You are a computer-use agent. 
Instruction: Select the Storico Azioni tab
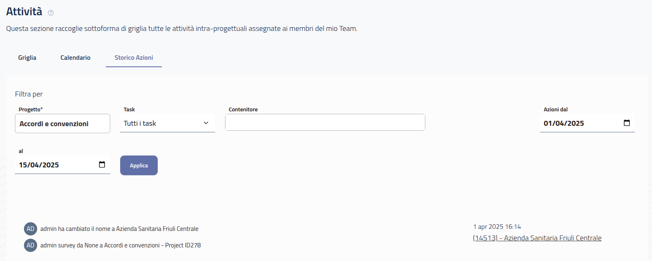point(134,58)
